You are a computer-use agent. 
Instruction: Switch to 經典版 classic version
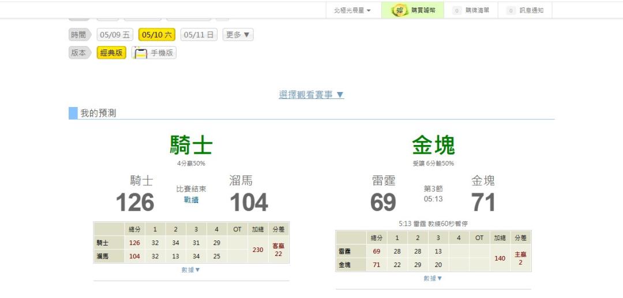click(x=111, y=54)
